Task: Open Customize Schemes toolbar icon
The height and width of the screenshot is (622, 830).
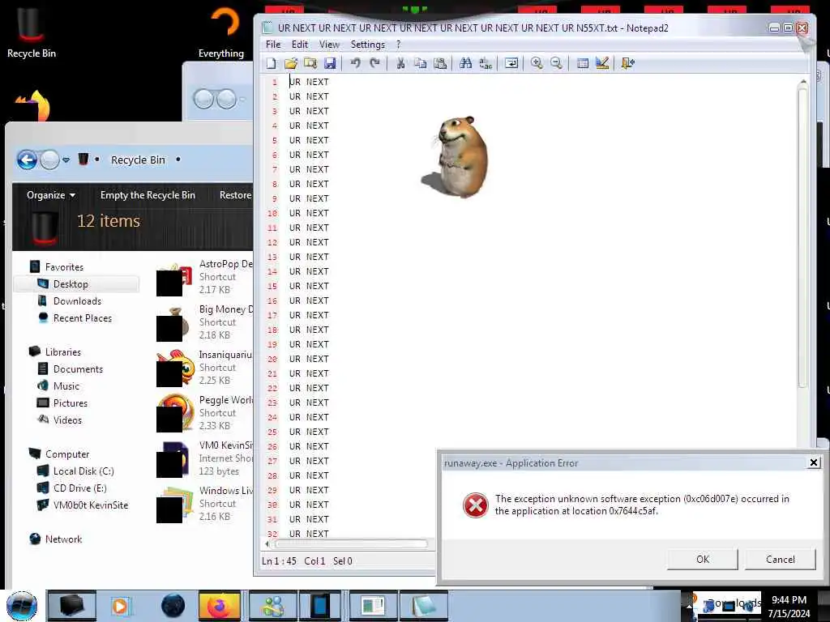Action: [x=602, y=63]
